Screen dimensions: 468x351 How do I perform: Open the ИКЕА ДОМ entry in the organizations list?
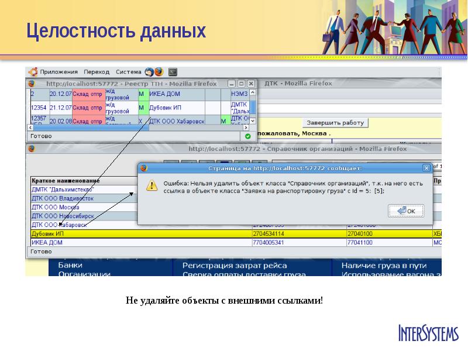pos(47,242)
